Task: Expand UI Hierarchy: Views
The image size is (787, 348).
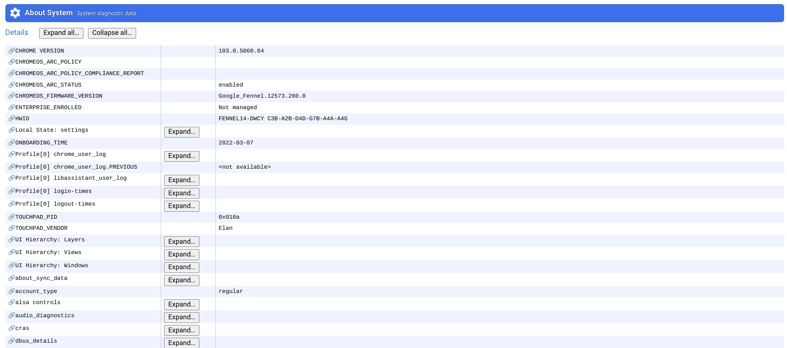Action: tap(182, 254)
